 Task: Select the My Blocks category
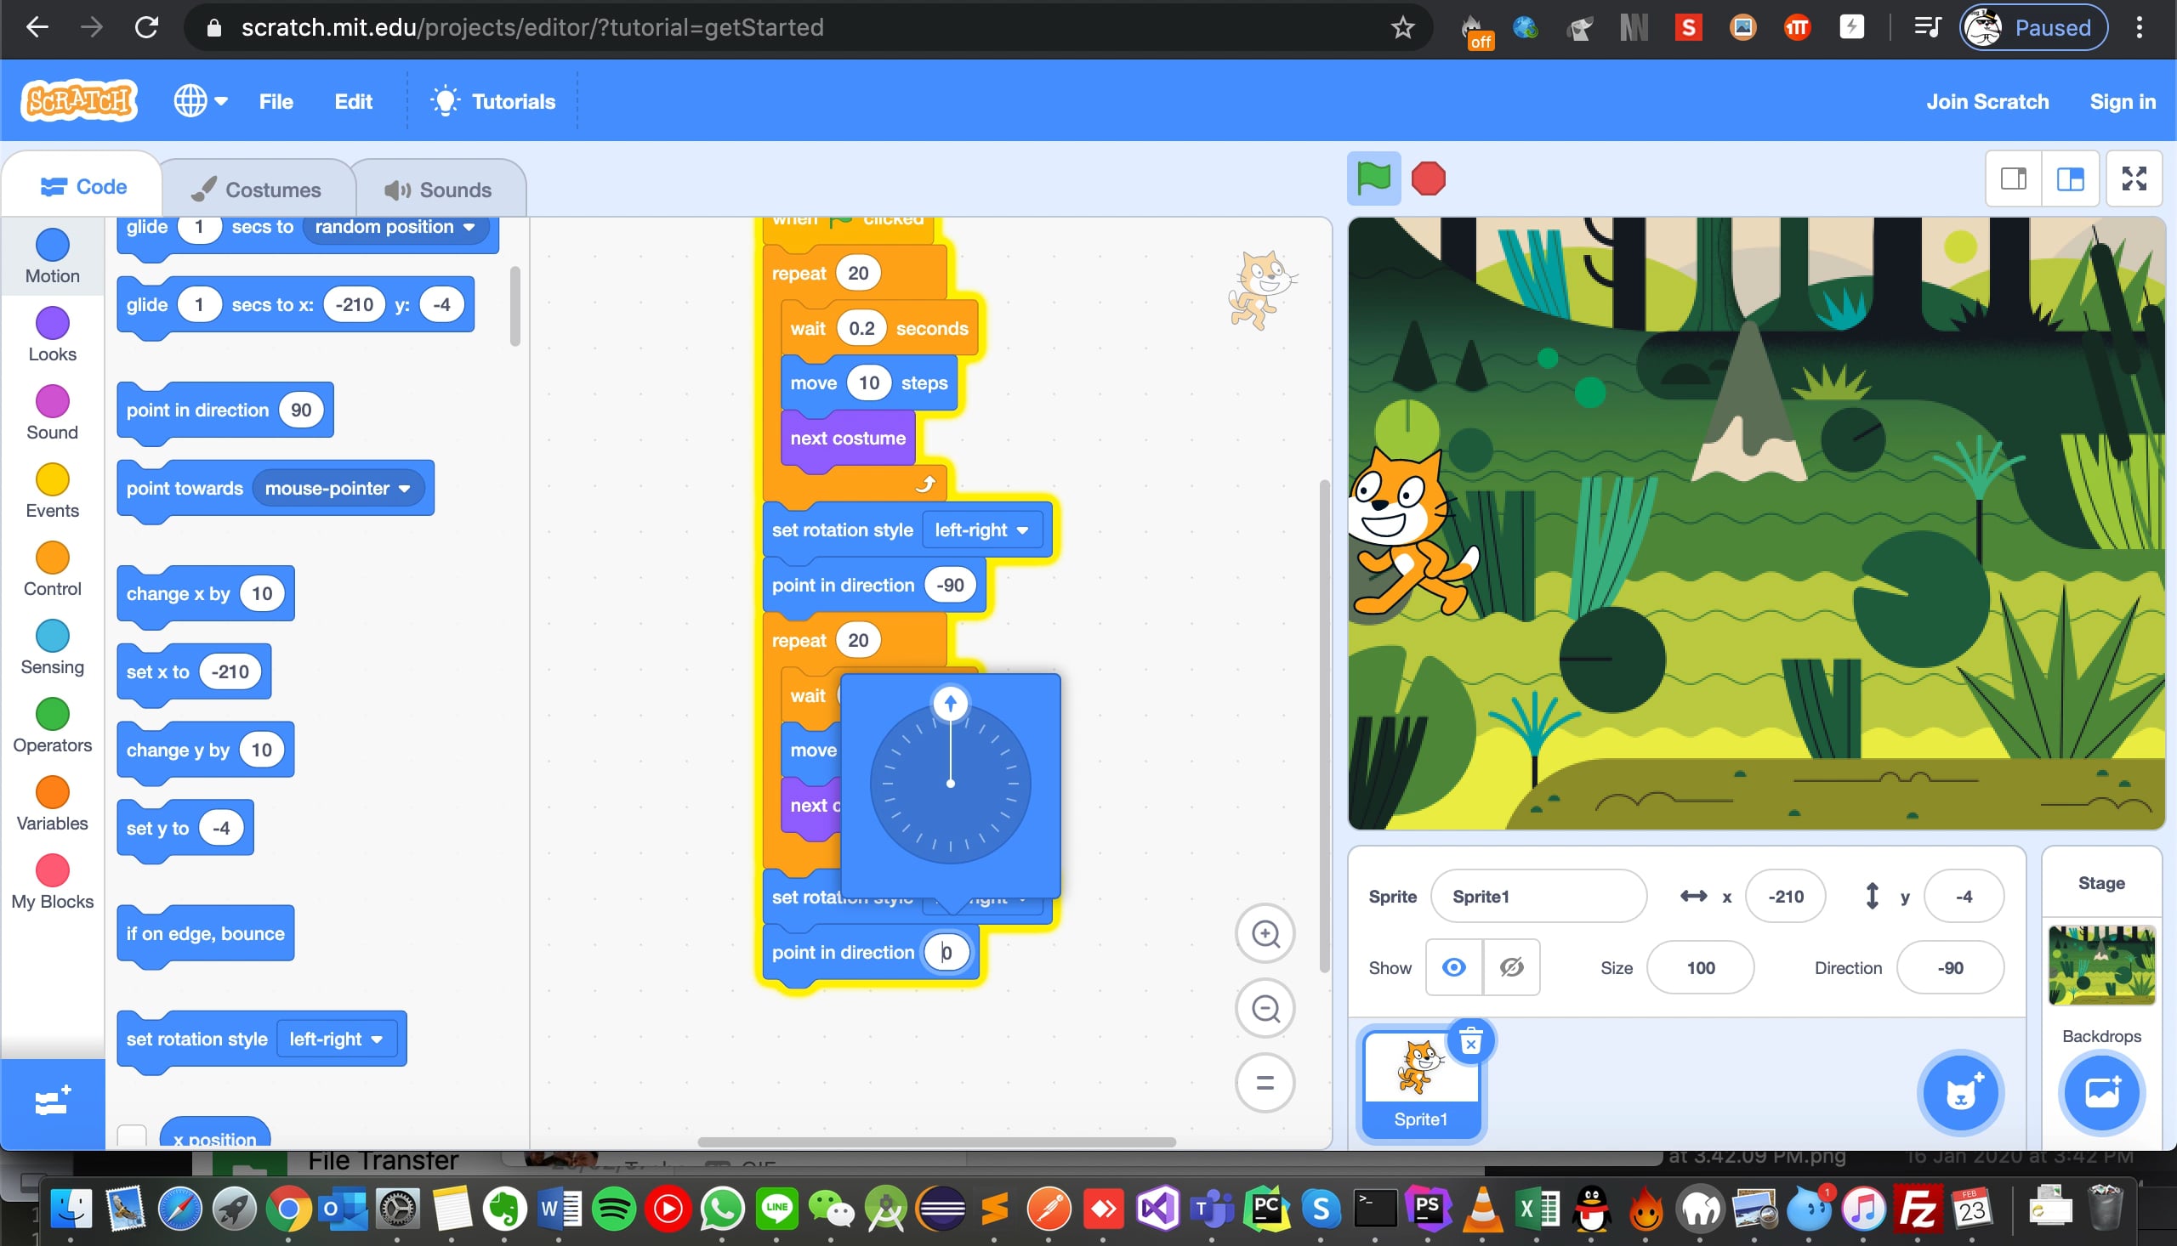click(x=52, y=881)
